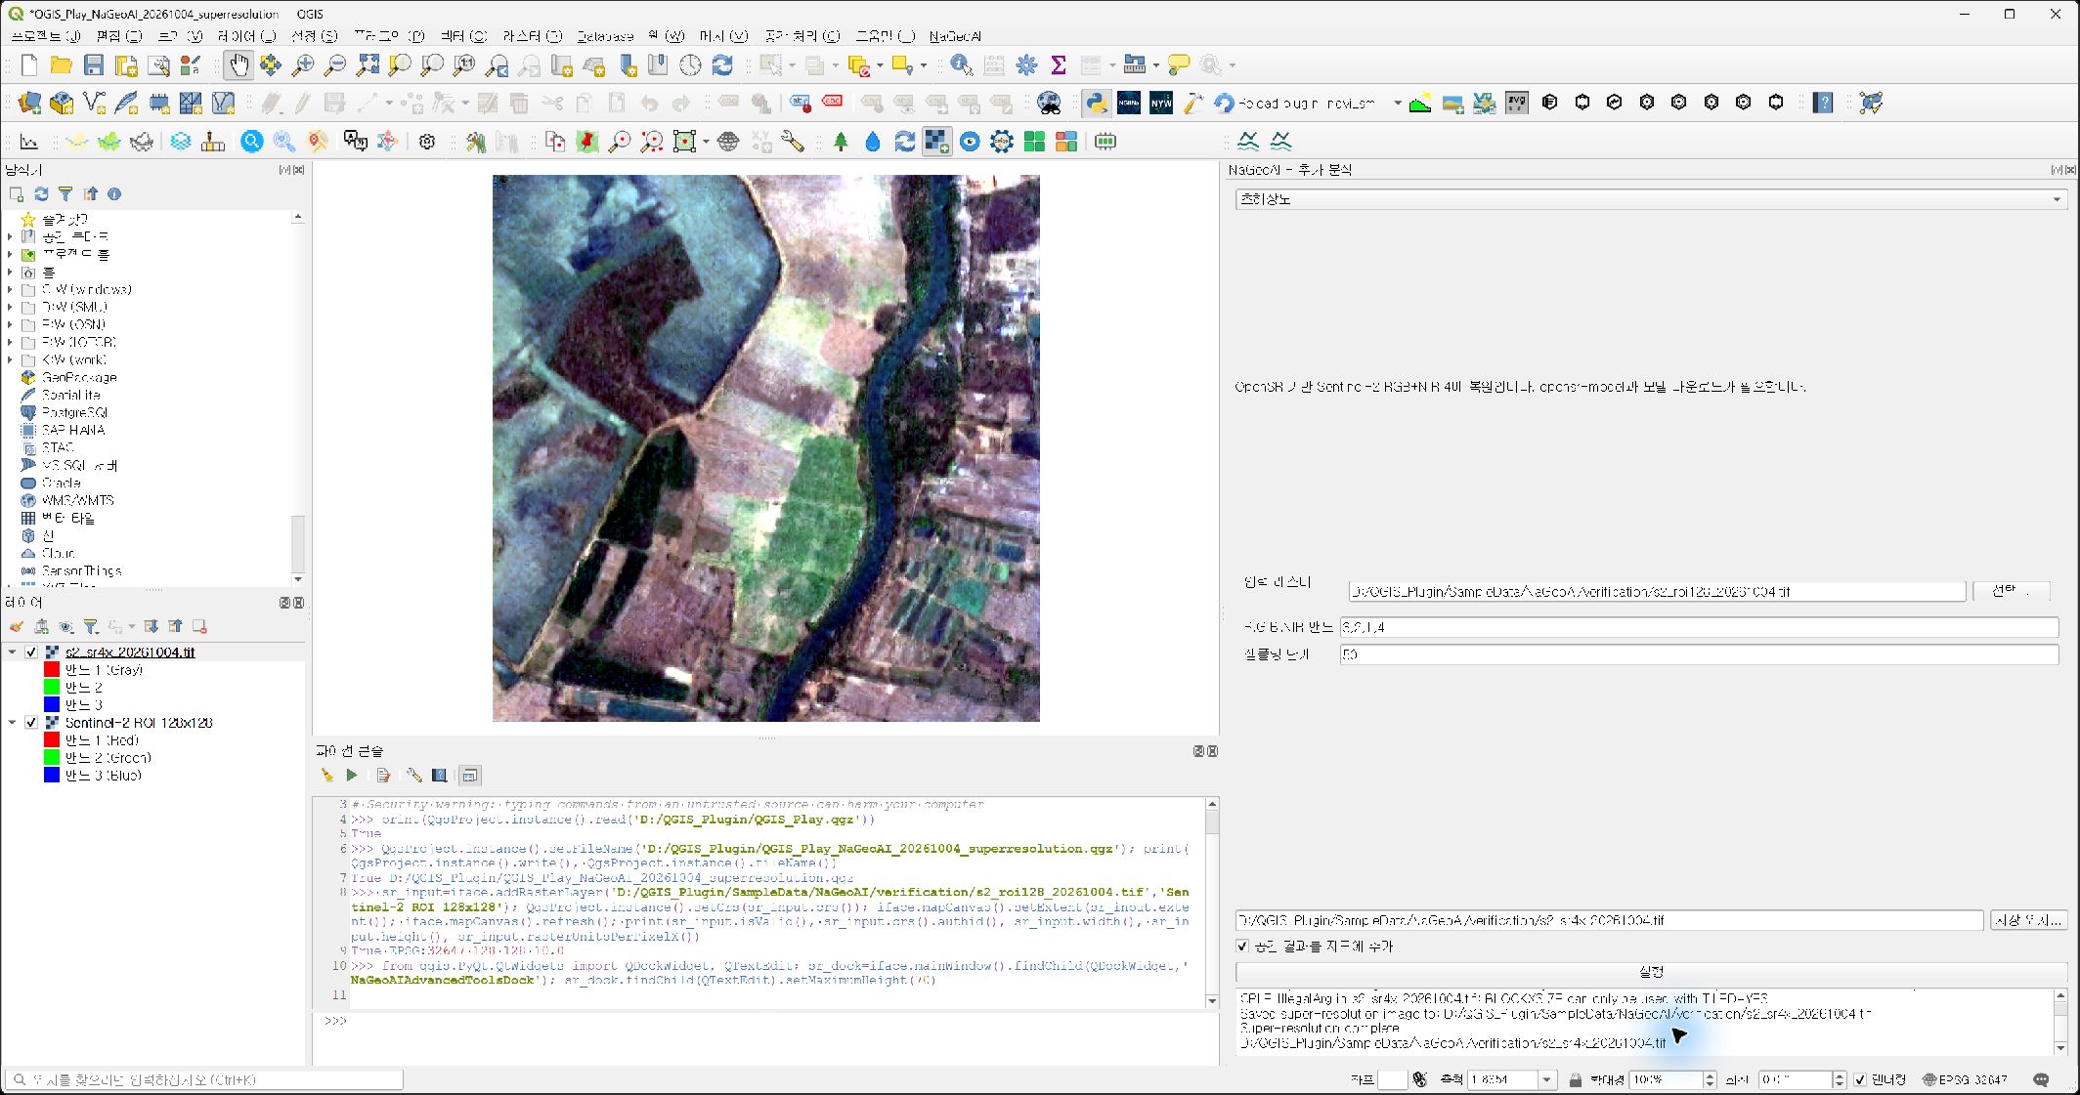This screenshot has height=1095, width=2080.
Task: Save the project with the floppy disk icon
Action: pyautogui.click(x=94, y=65)
